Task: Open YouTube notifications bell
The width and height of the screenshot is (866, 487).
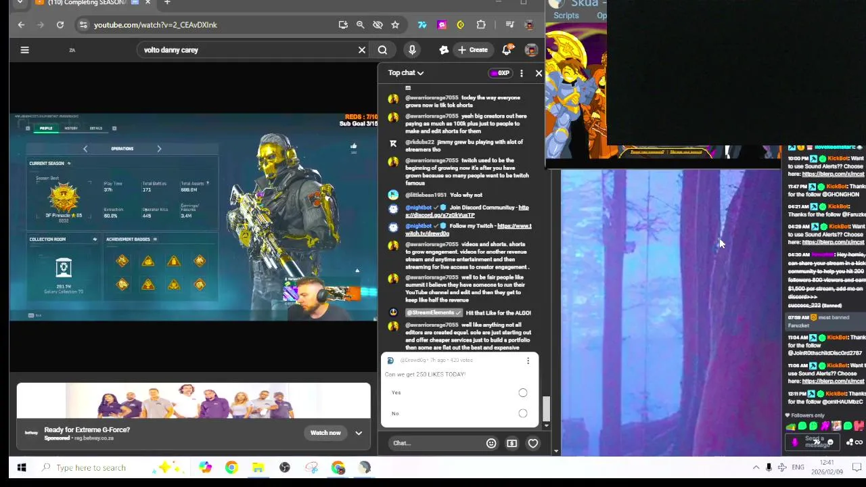Action: (x=507, y=49)
